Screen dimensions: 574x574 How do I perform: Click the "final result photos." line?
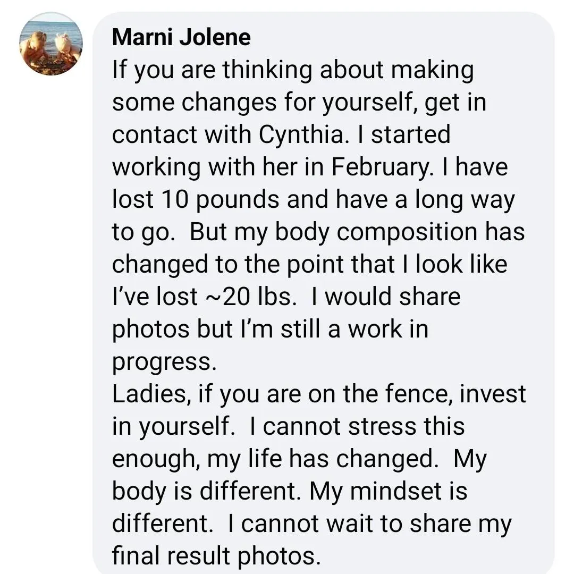click(x=216, y=556)
